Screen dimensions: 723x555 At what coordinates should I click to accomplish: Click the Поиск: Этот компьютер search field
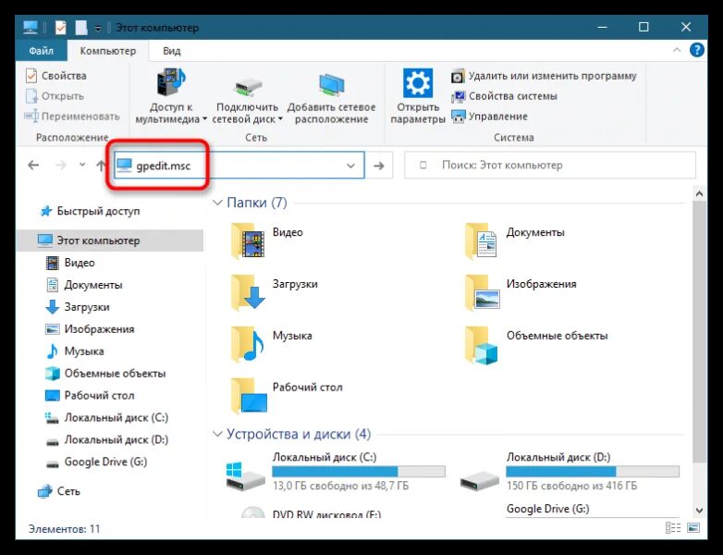[x=549, y=166]
